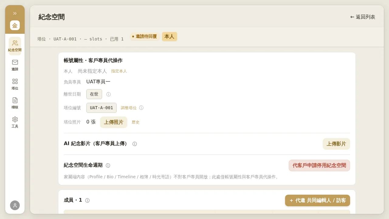Click the 家屬端內容 description note
389x219 pixels.
coord(172,177)
